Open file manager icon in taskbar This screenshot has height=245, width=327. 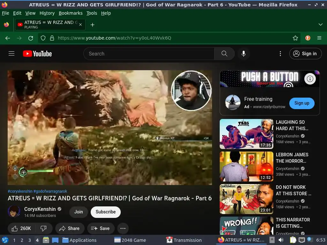click(46, 240)
